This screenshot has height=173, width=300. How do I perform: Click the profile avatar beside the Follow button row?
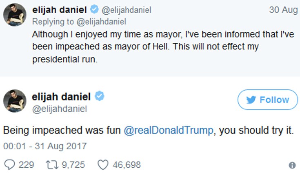(x=15, y=102)
